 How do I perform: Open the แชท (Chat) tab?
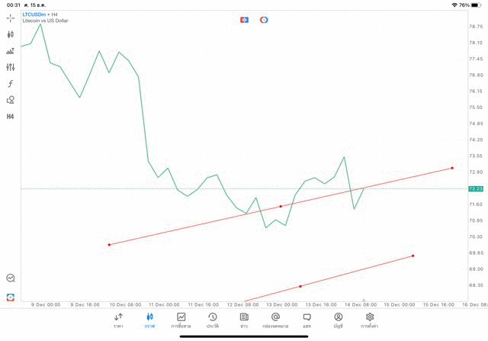pos(307,320)
